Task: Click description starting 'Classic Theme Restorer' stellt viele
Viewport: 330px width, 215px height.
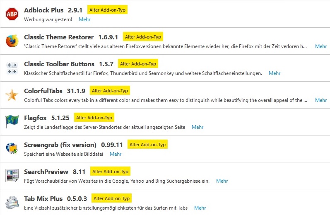Action: pyautogui.click(x=166, y=46)
